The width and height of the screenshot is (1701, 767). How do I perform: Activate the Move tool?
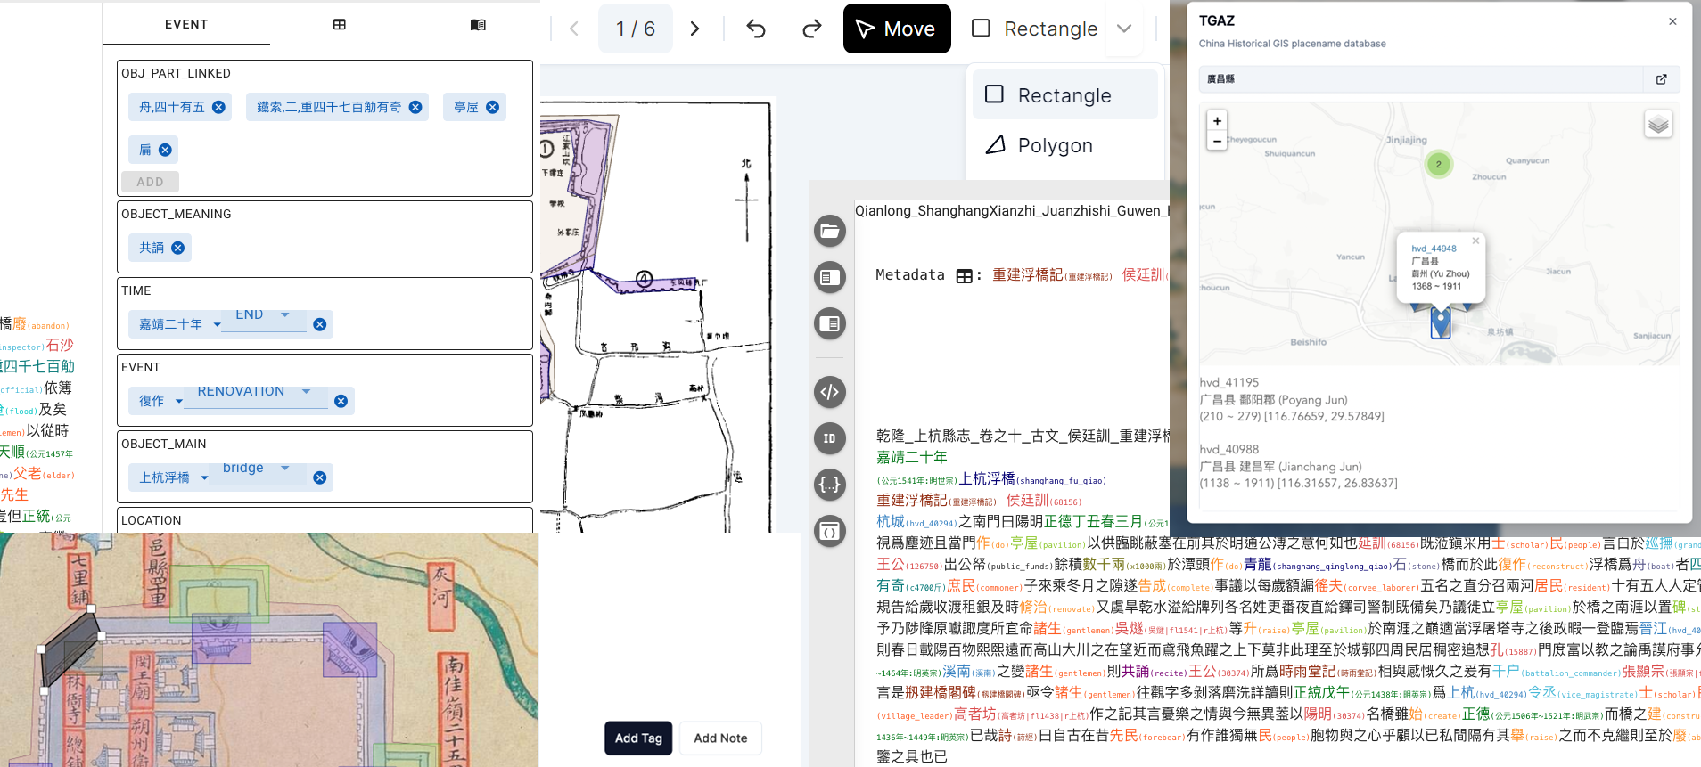coord(897,29)
